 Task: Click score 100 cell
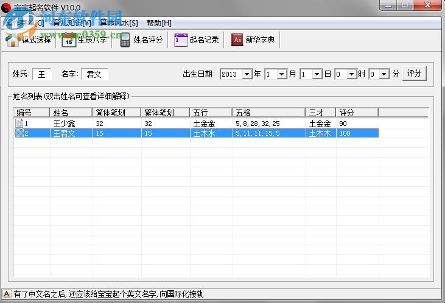click(345, 133)
